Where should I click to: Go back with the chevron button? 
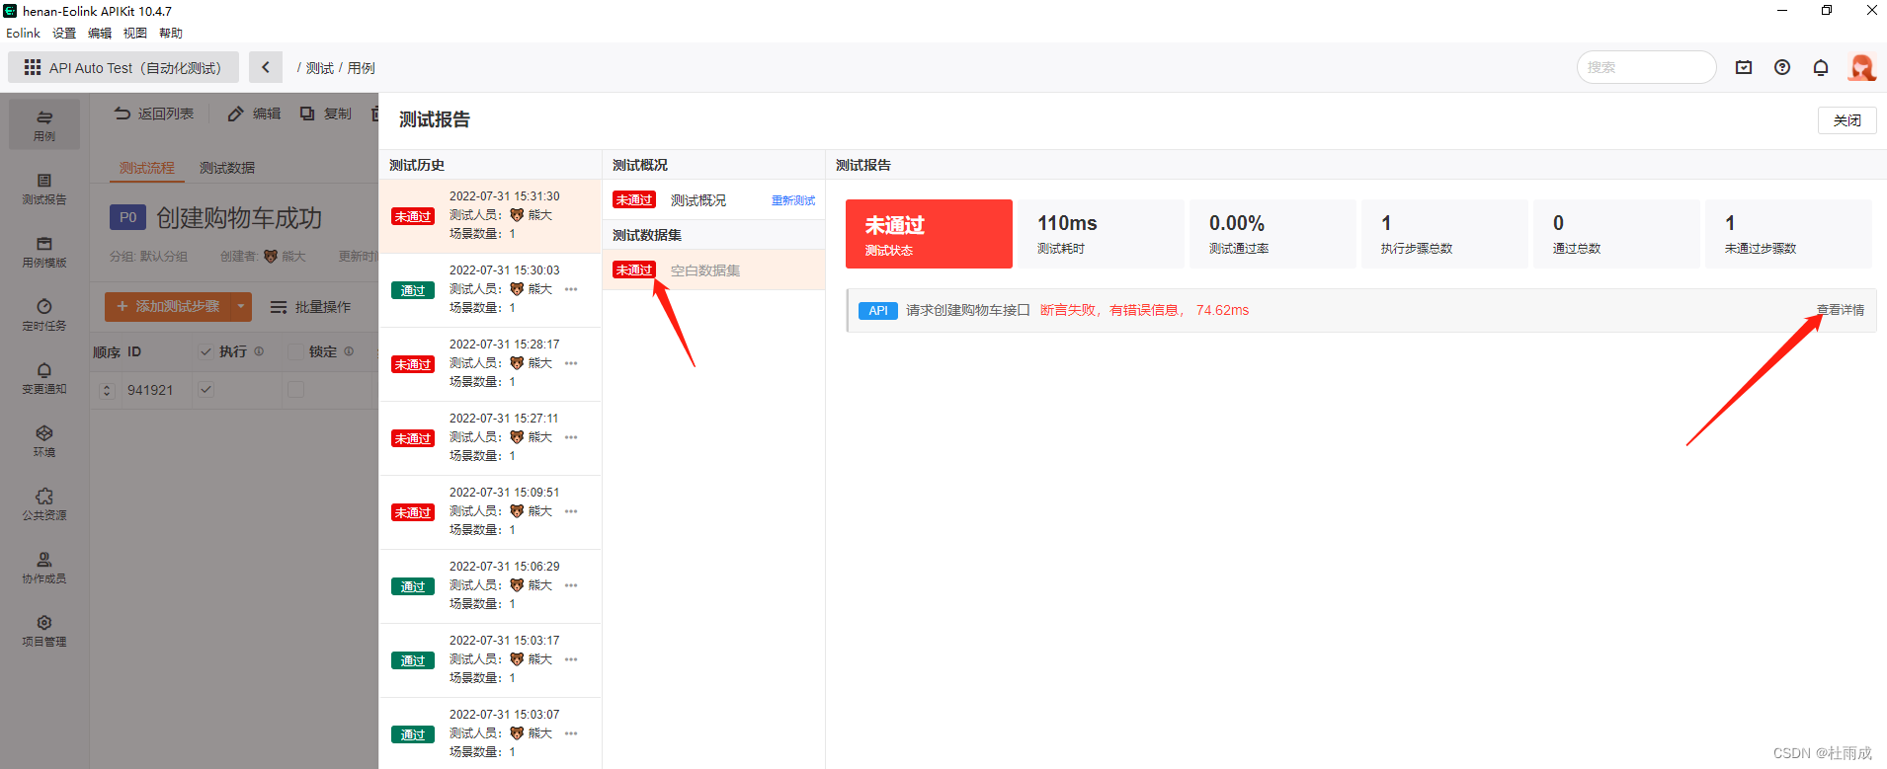(266, 67)
